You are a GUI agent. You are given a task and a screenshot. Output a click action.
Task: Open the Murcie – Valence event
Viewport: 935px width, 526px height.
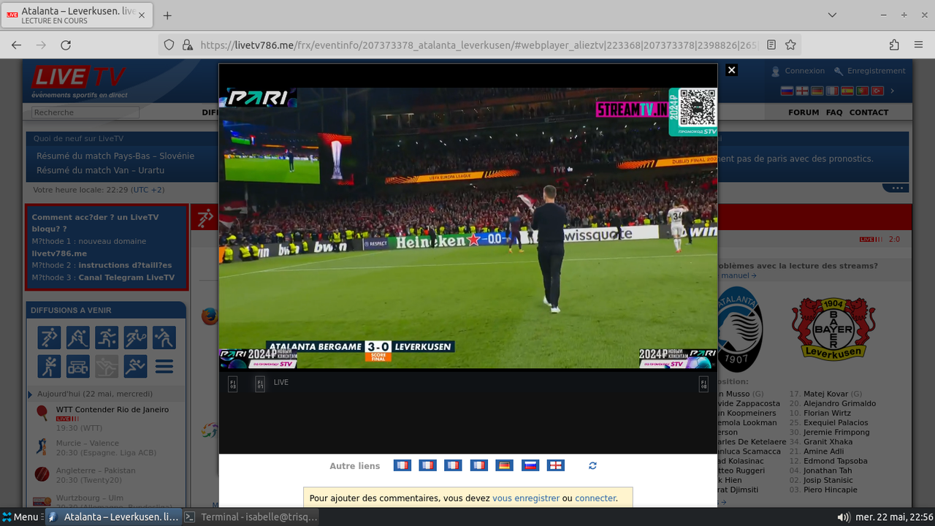(87, 443)
